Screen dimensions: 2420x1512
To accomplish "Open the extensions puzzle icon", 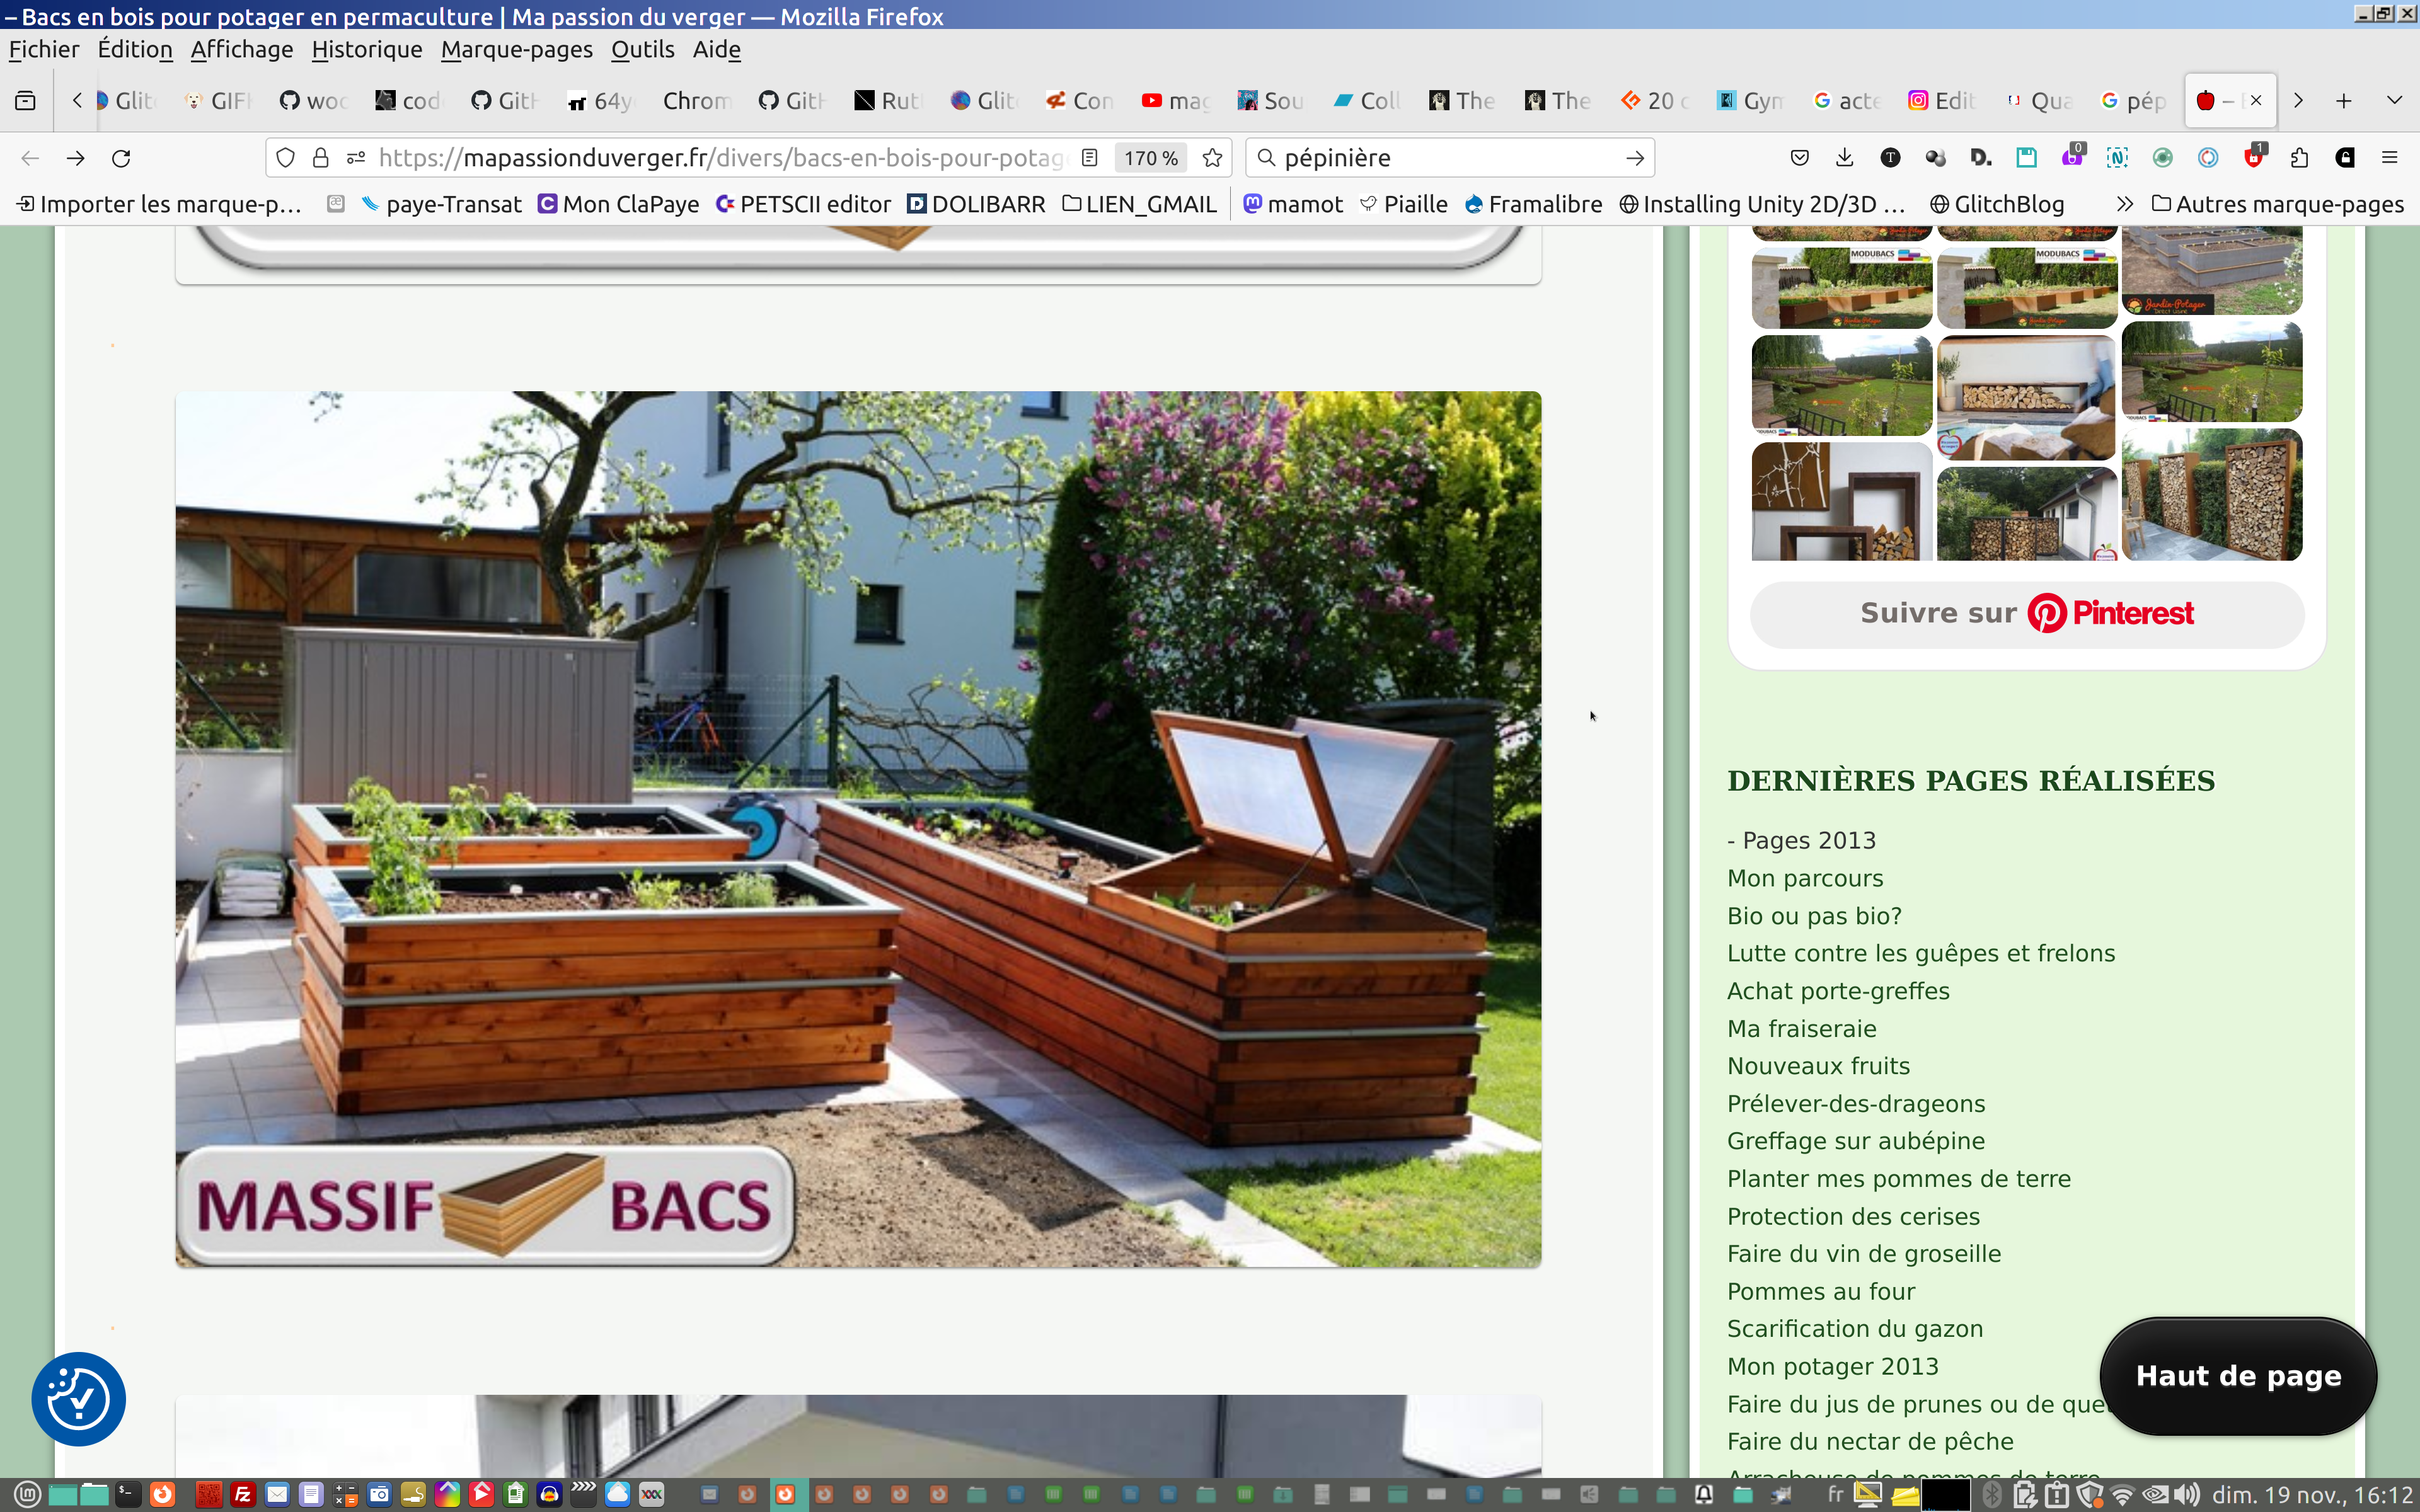I will (x=2299, y=158).
